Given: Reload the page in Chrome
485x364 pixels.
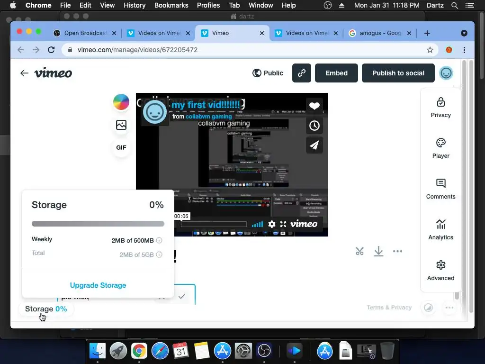Looking at the screenshot, I should [x=51, y=50].
